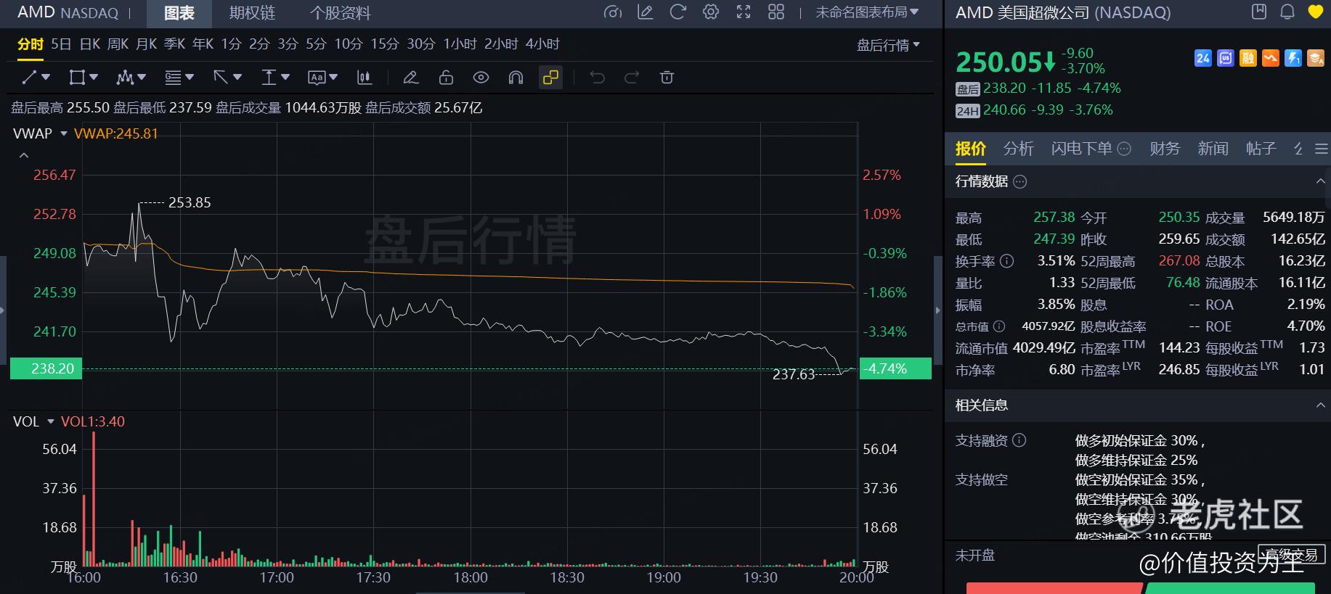Click the refresh chart icon

pos(677,12)
